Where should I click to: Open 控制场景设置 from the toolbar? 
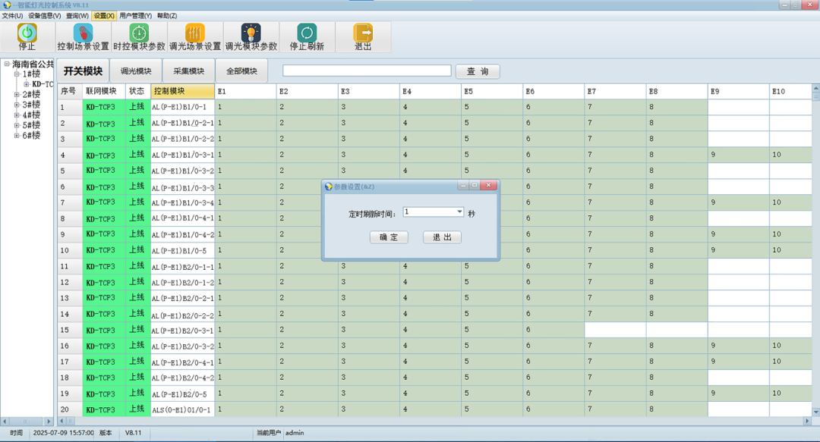coord(83,33)
